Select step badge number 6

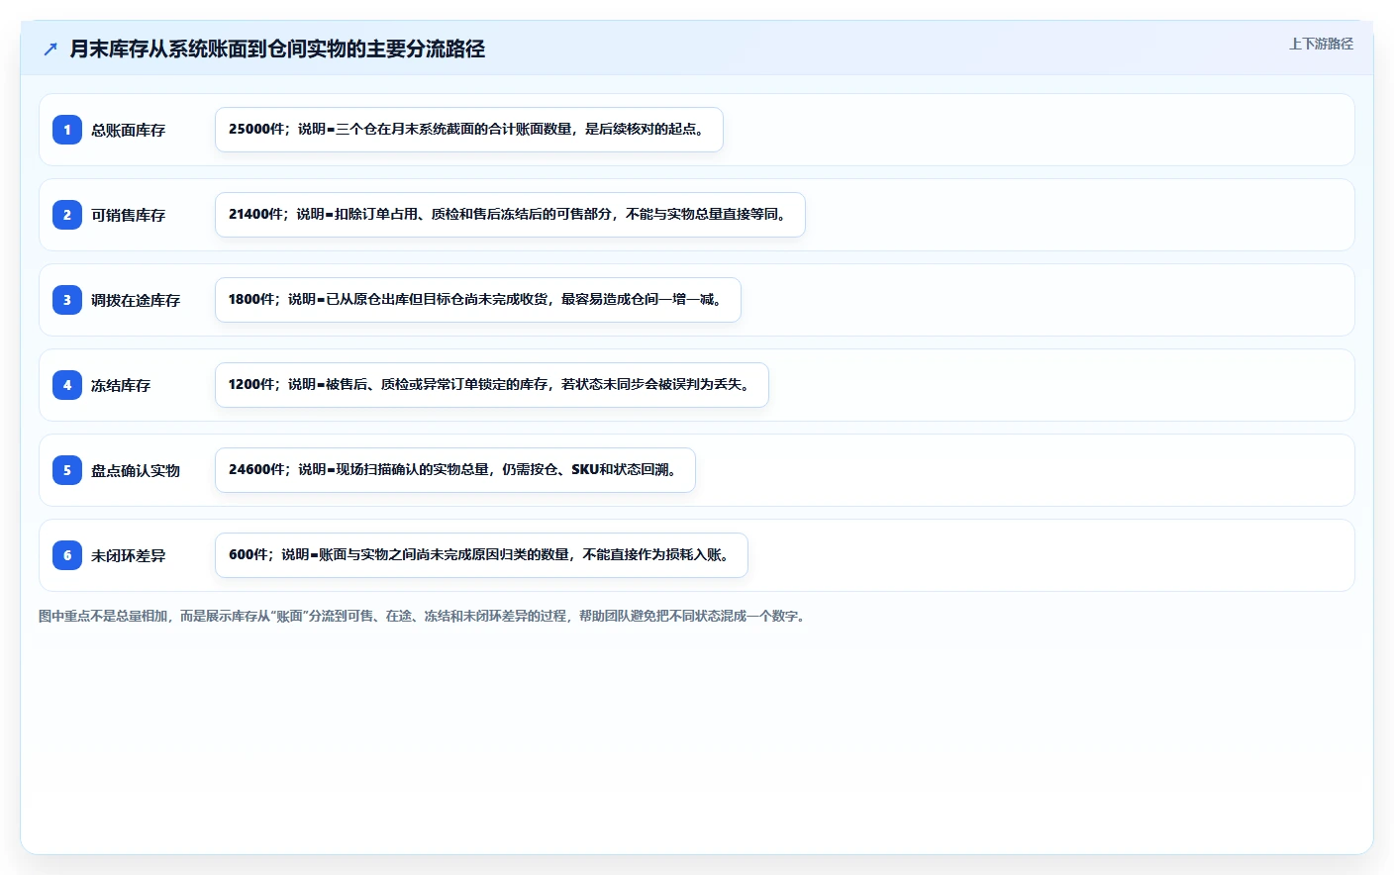tap(67, 555)
